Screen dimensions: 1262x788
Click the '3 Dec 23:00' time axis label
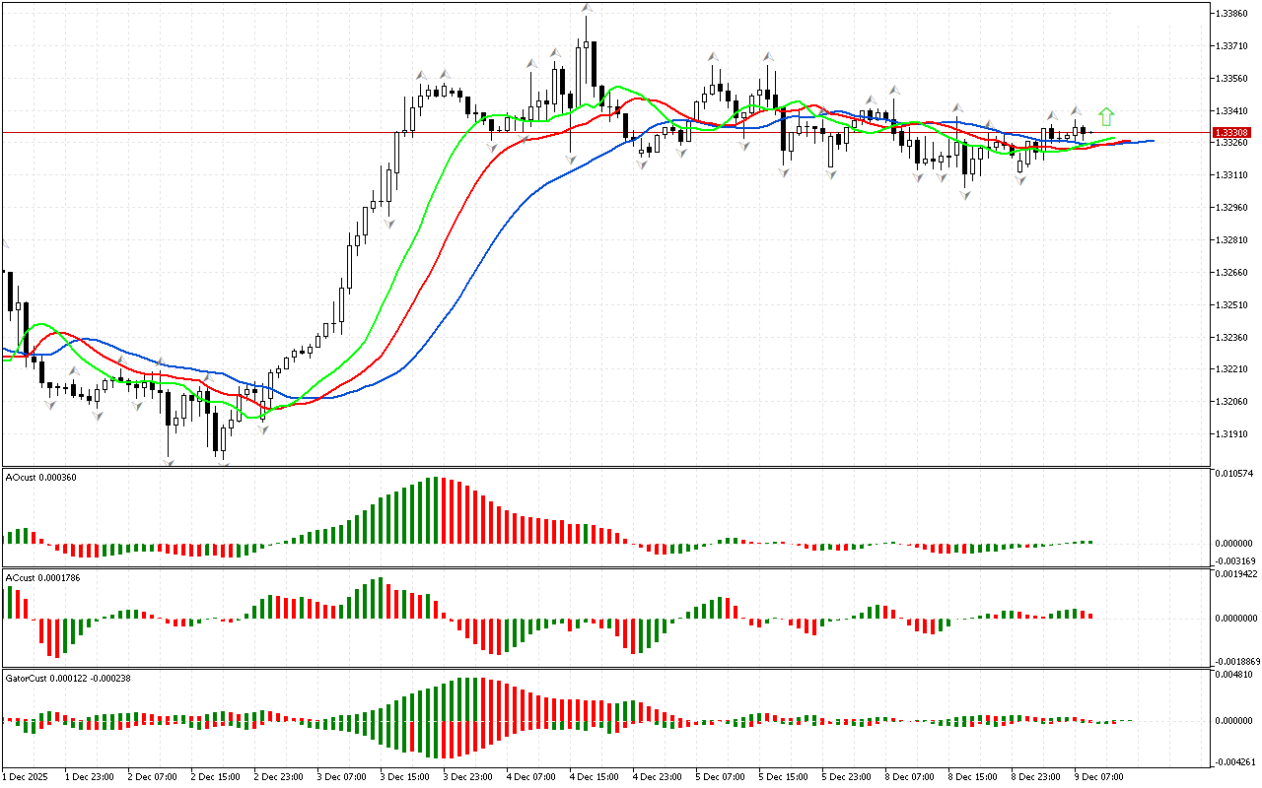[468, 776]
